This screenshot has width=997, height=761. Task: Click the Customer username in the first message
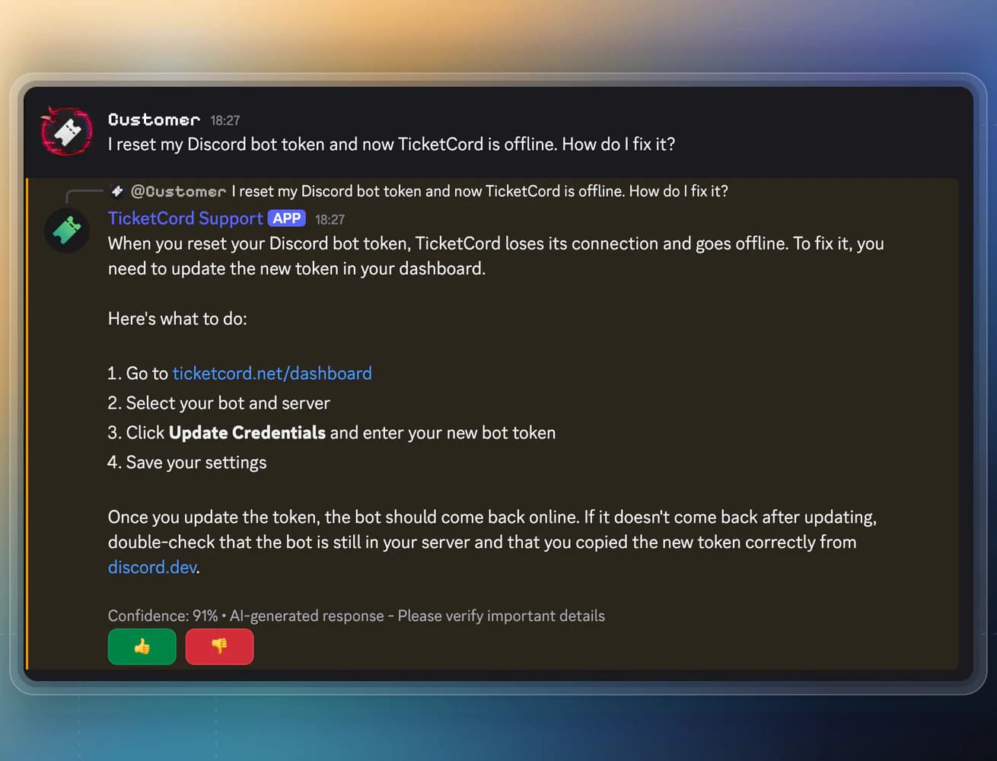tap(154, 119)
